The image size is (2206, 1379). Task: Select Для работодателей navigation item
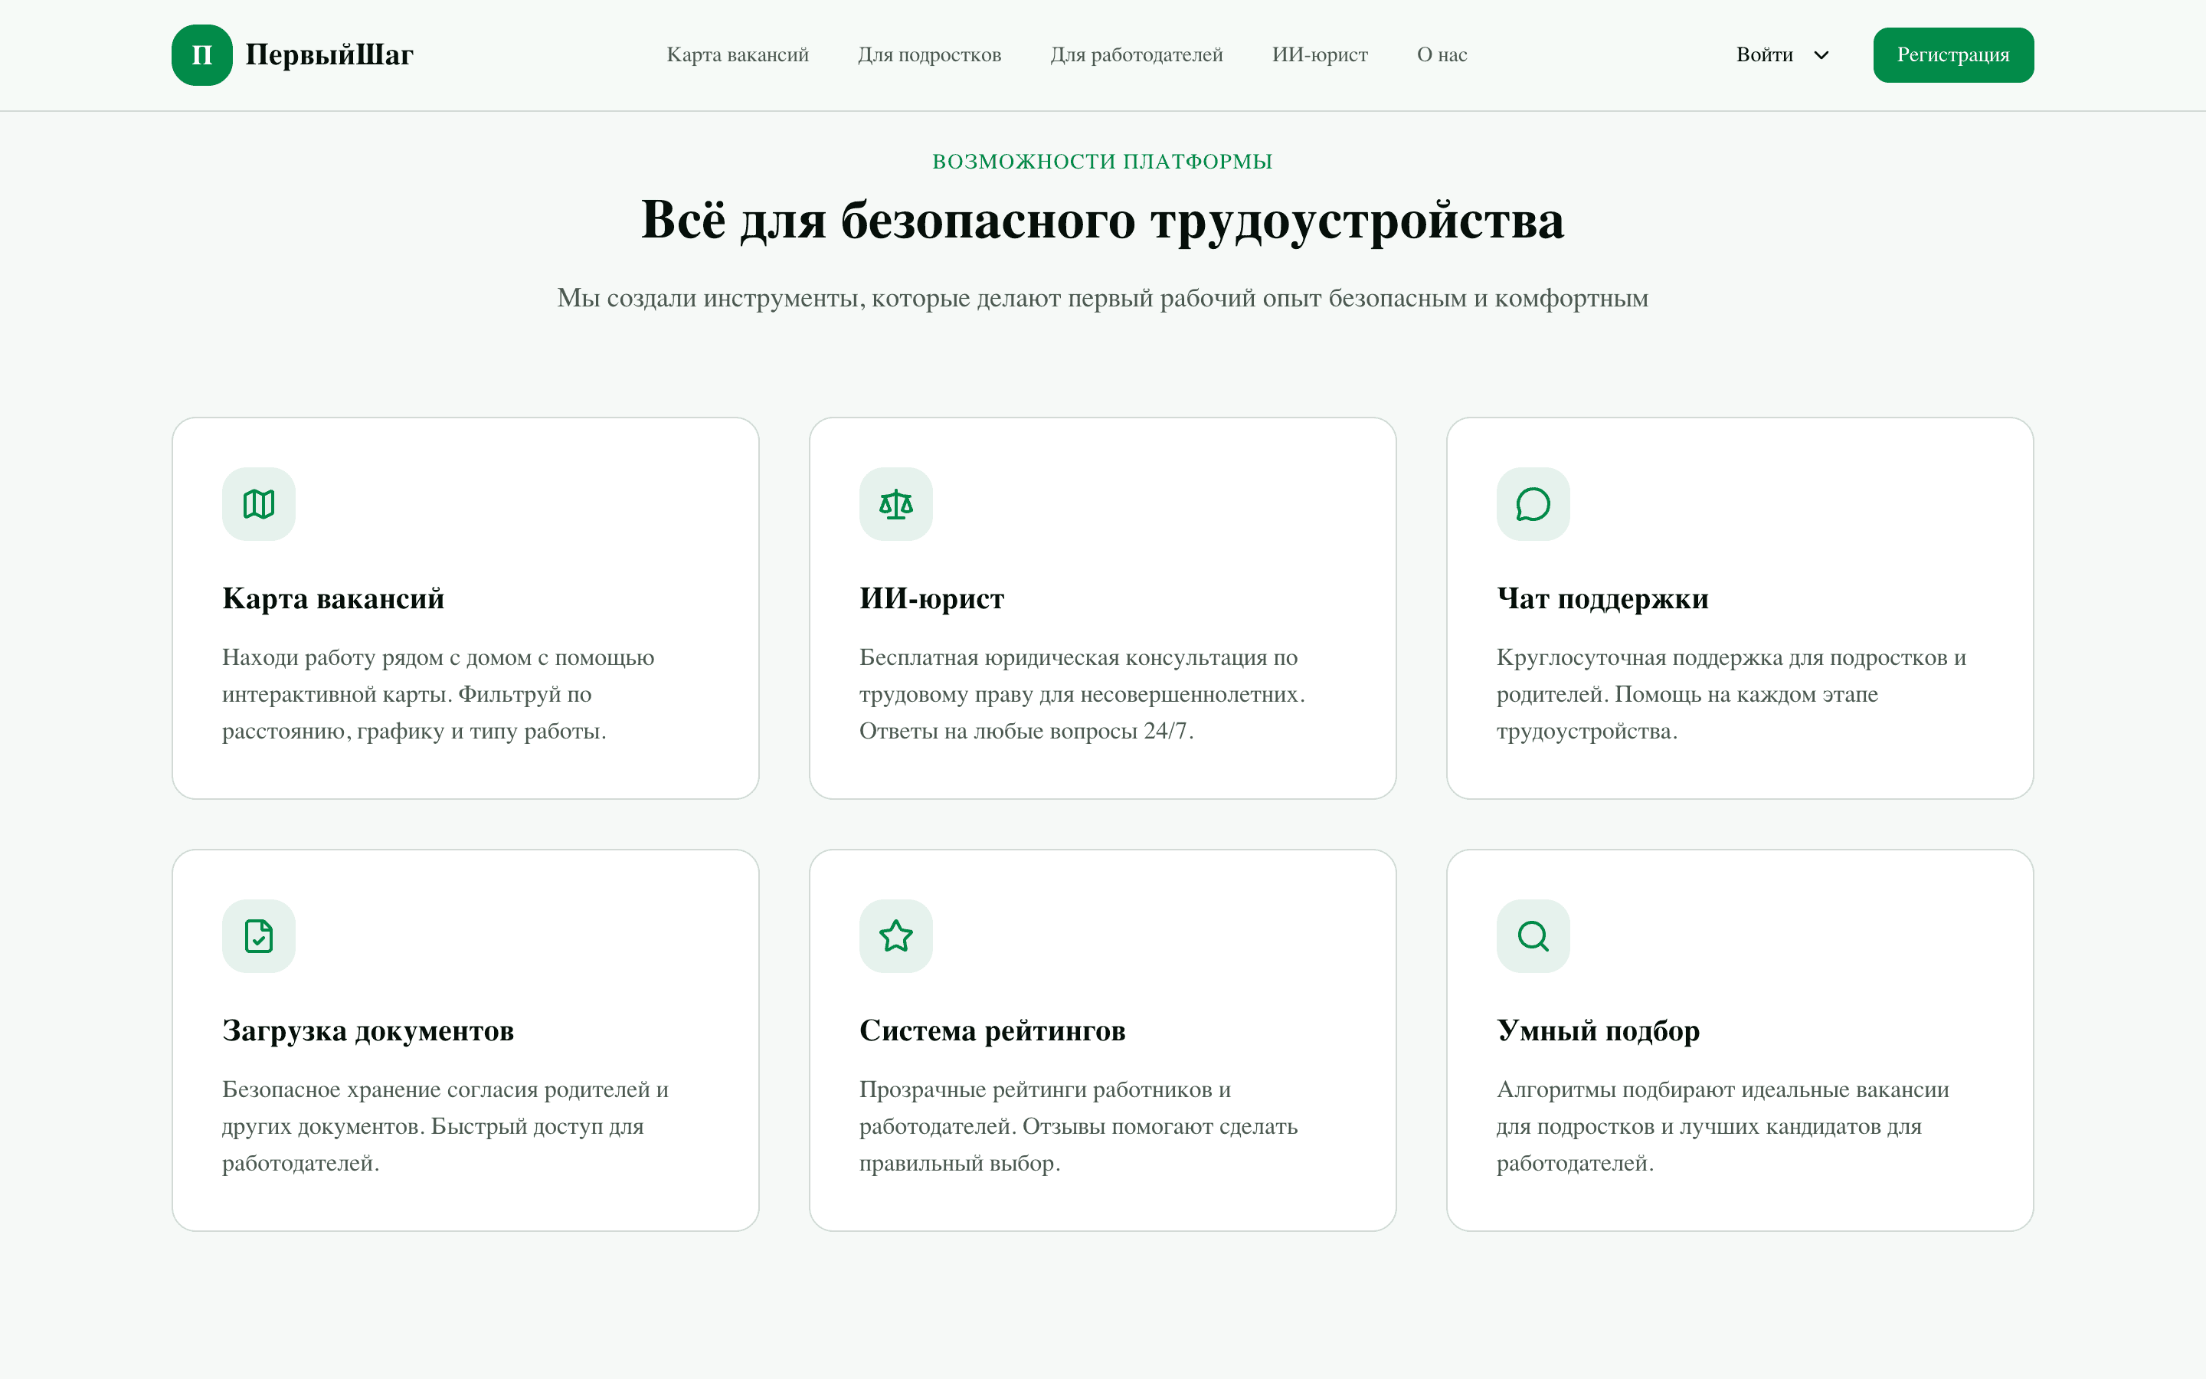[1136, 54]
